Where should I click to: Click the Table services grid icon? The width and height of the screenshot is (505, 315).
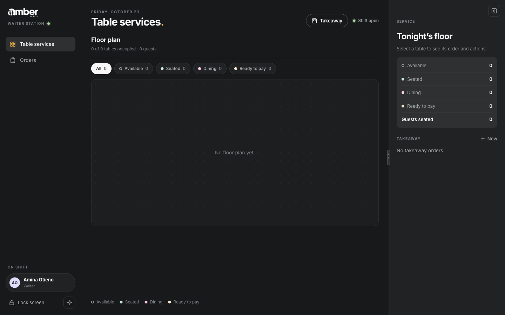(x=13, y=44)
